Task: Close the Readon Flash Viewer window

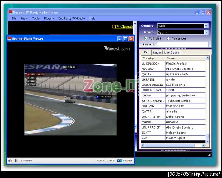Action: (x=131, y=38)
